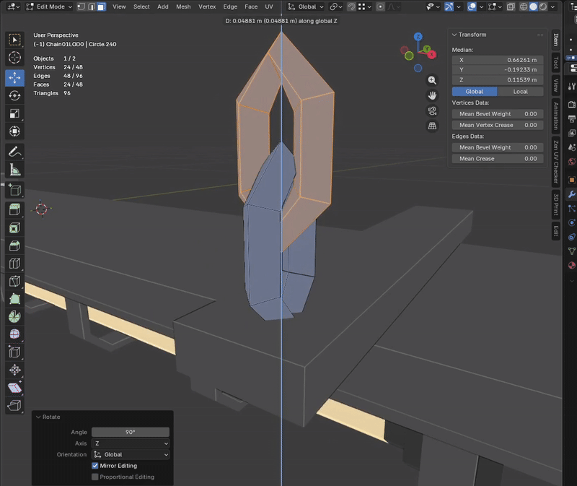This screenshot has width=577, height=486.
Task: Click the Angle 90° slider field
Action: [131, 432]
